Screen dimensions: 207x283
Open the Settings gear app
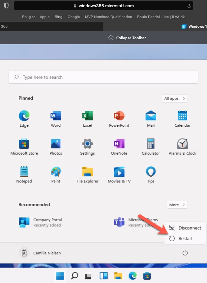click(87, 146)
